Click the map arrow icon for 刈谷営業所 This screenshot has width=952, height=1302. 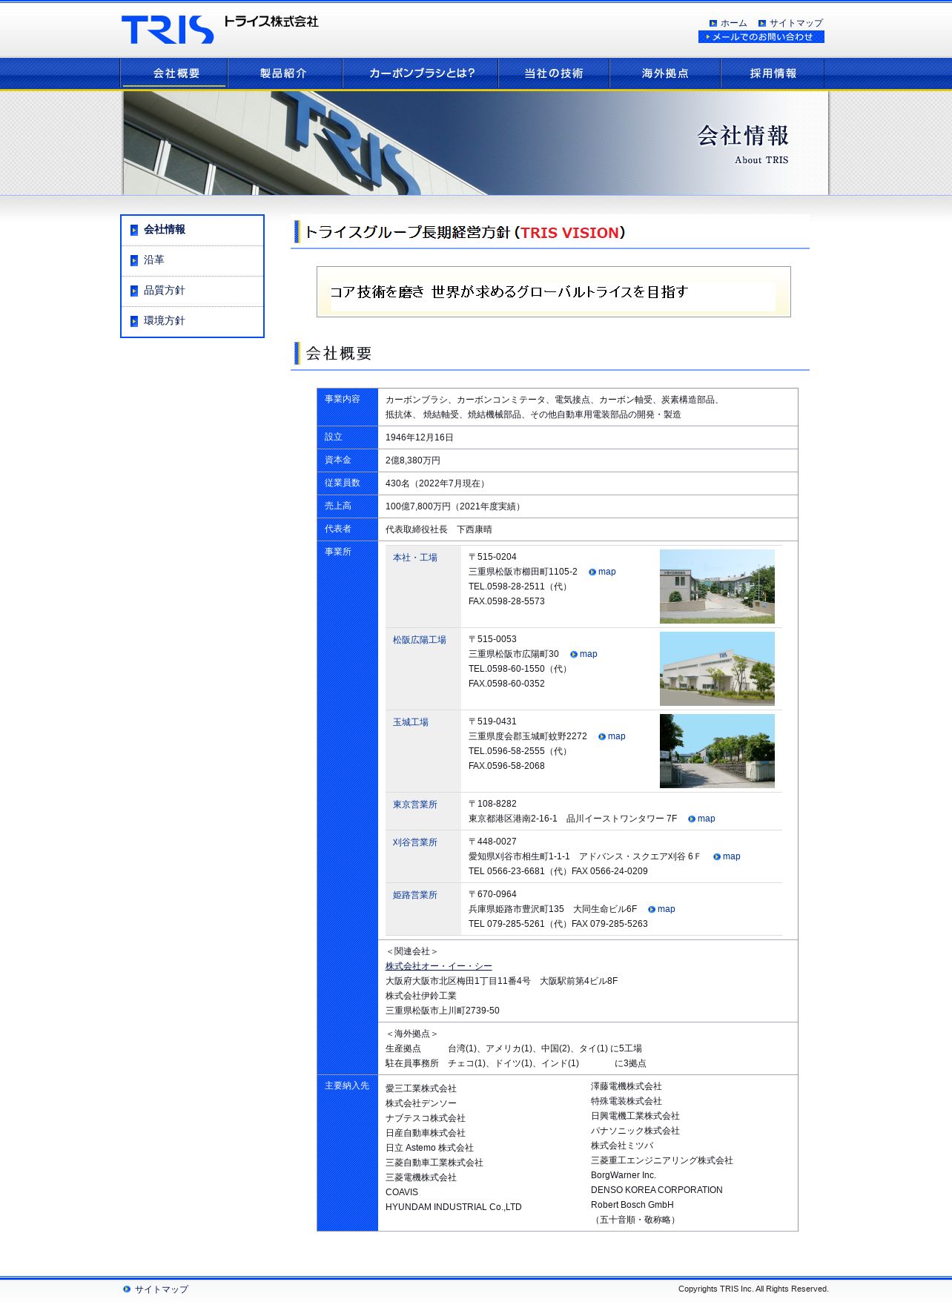tap(717, 857)
